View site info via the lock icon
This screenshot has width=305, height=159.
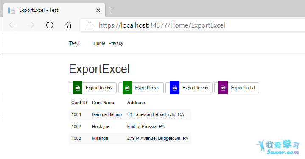pos(90,25)
